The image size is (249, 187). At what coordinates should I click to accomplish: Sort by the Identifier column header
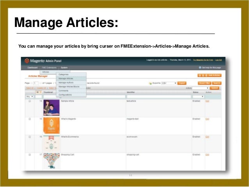tap(131, 92)
